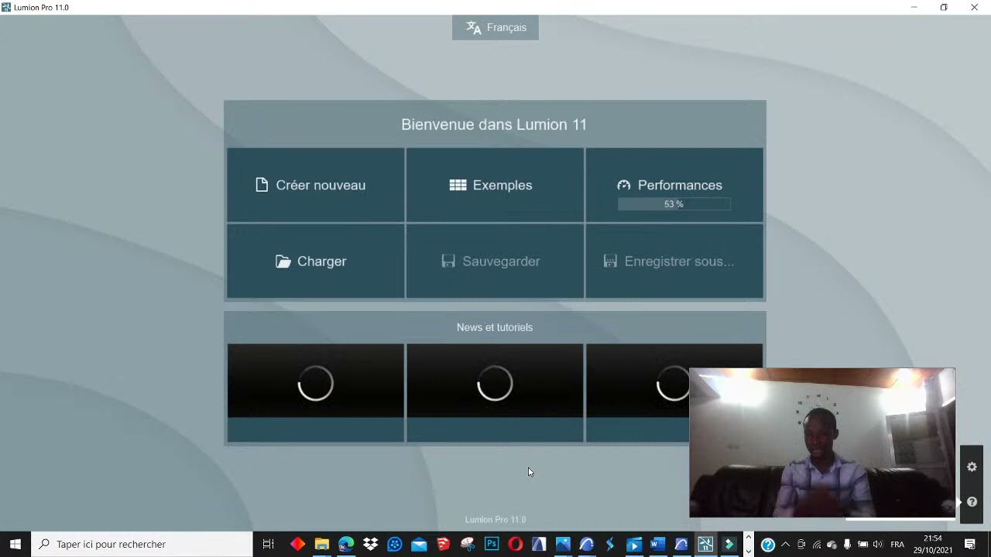Click the Lumion Pro 11.0 version text

tap(495, 520)
